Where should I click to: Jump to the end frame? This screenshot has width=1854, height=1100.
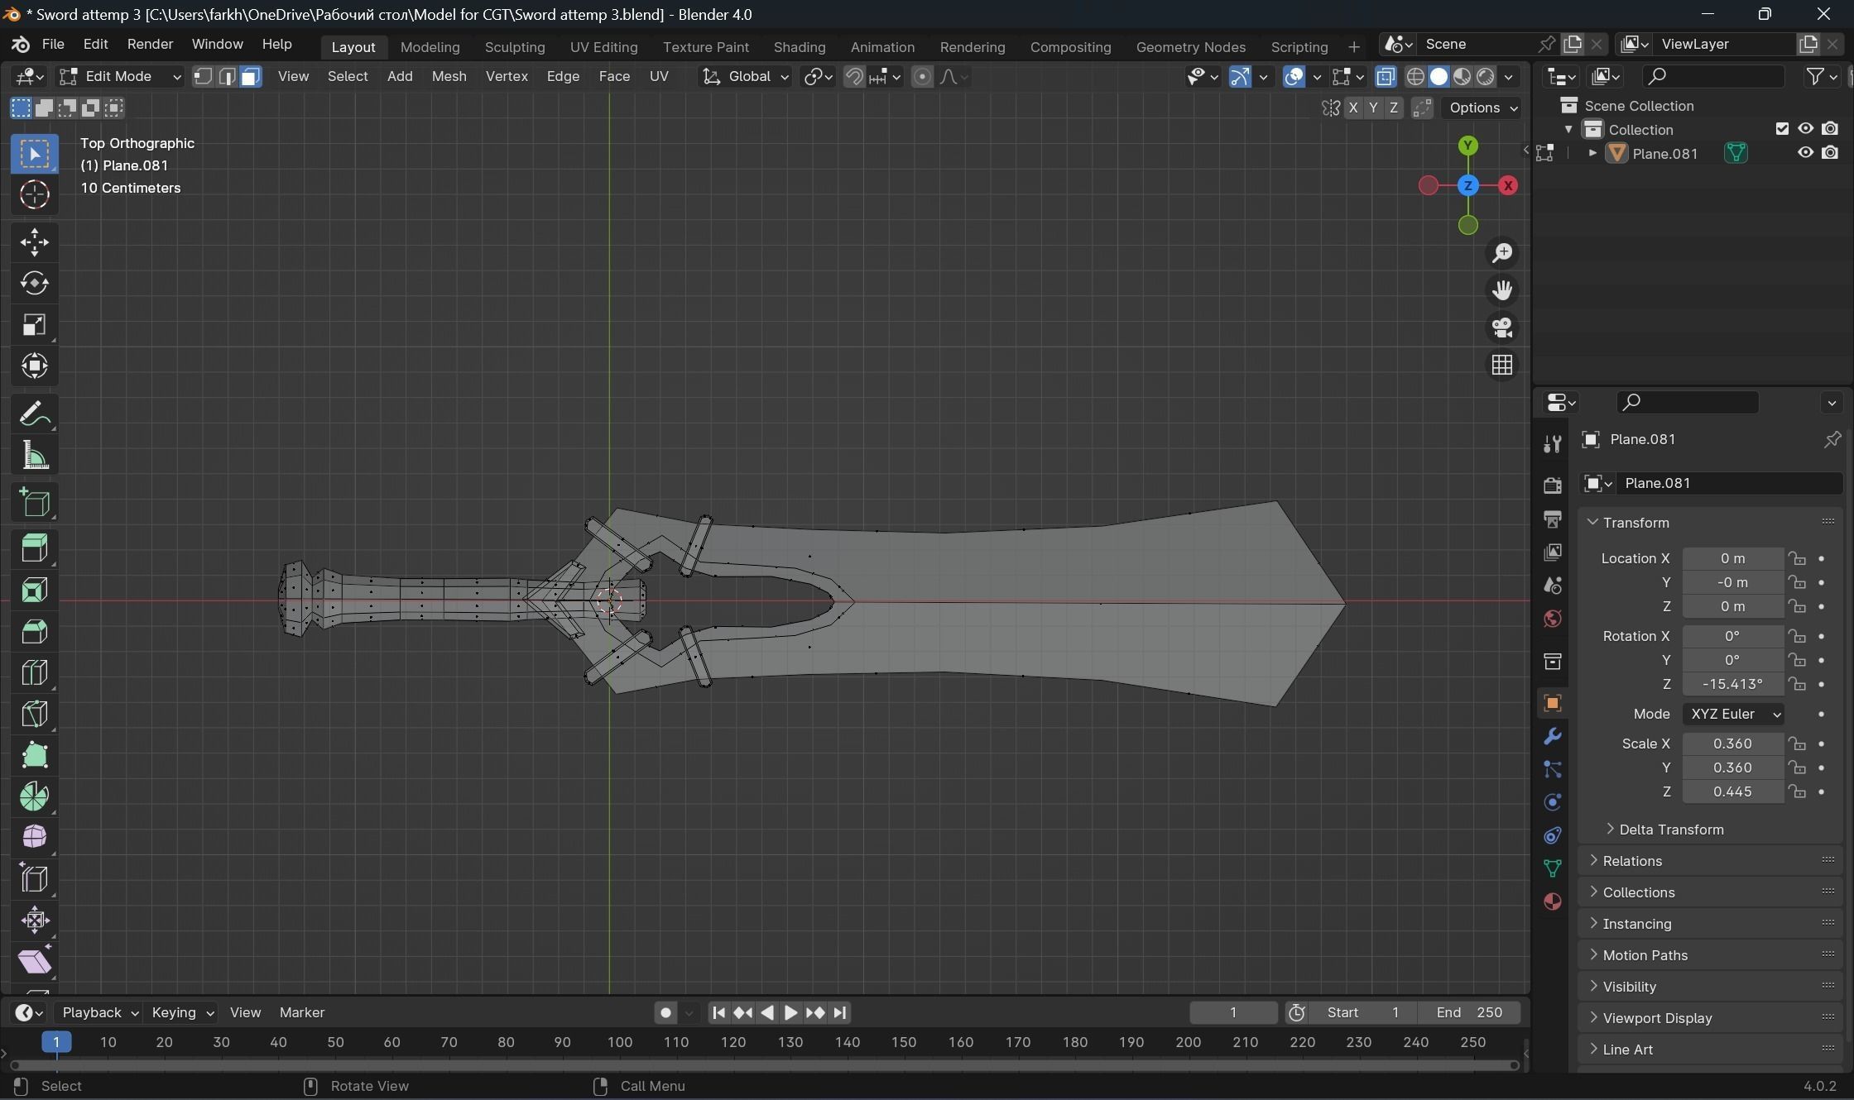[840, 1012]
